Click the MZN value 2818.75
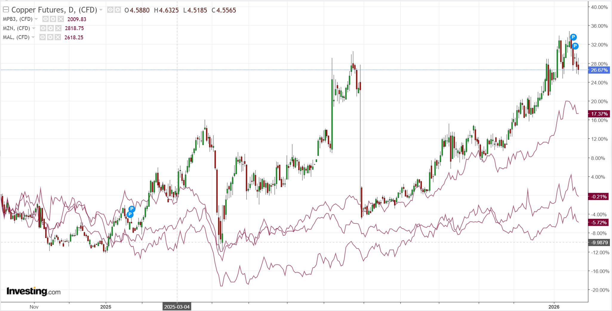 [x=74, y=28]
